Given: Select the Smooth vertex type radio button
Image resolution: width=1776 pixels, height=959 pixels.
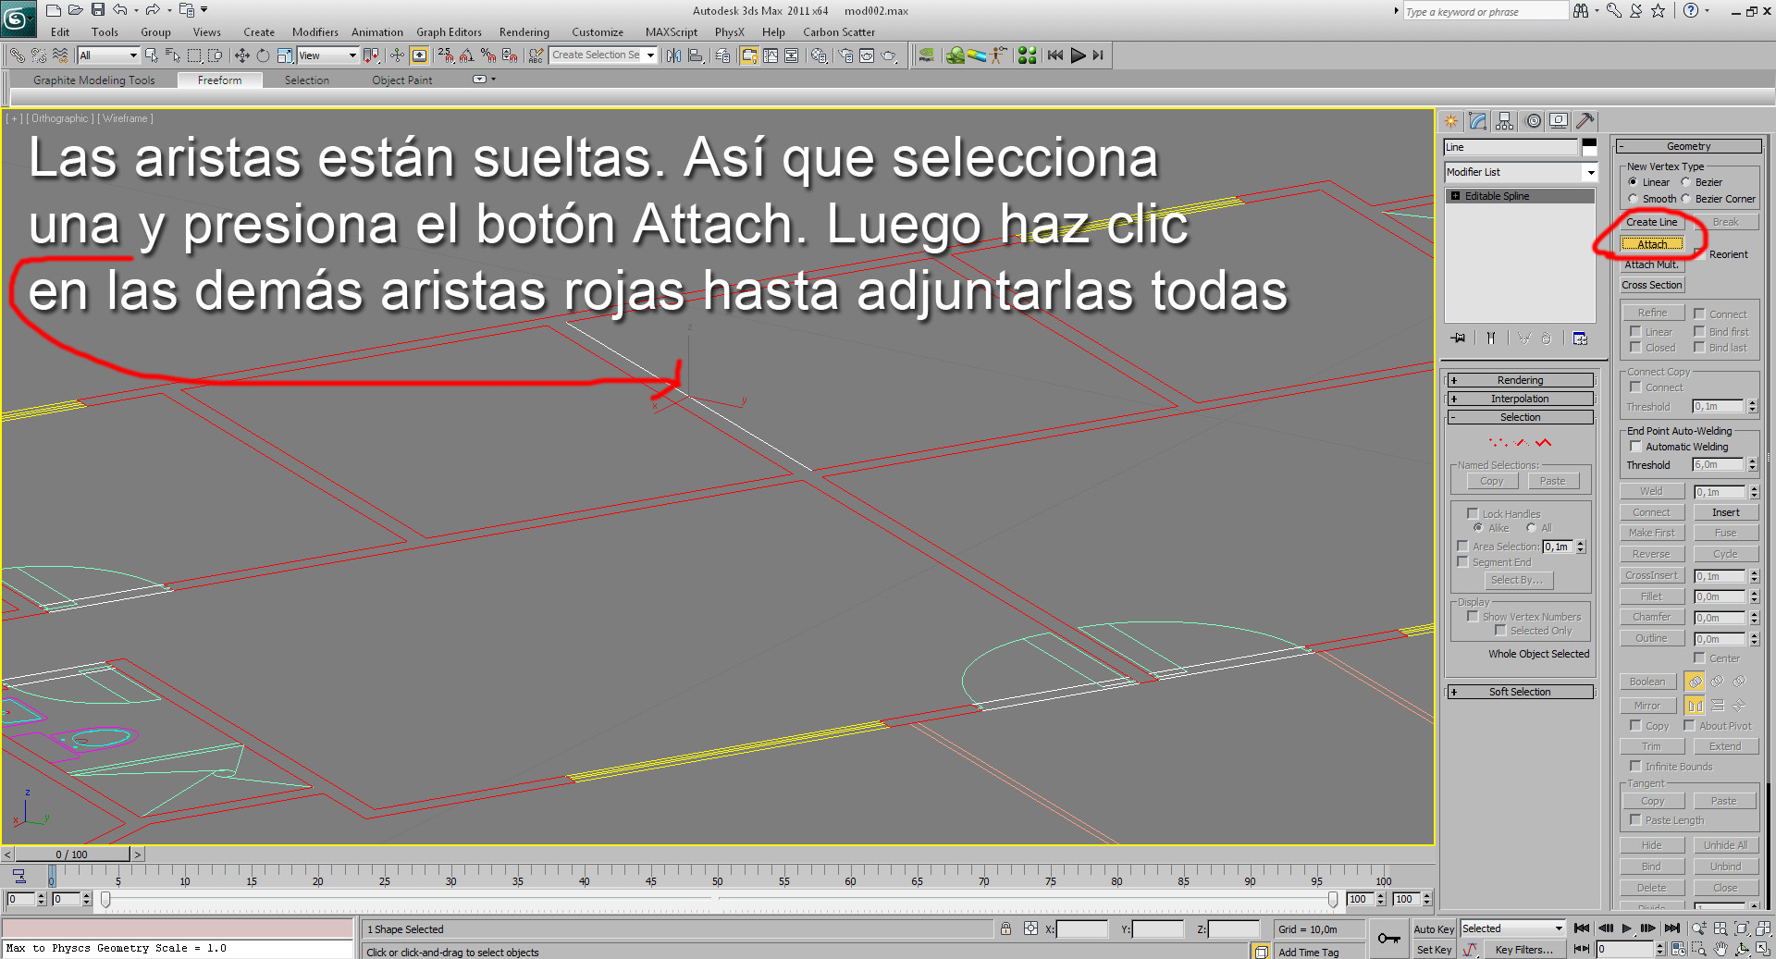Looking at the screenshot, I should 1633,199.
